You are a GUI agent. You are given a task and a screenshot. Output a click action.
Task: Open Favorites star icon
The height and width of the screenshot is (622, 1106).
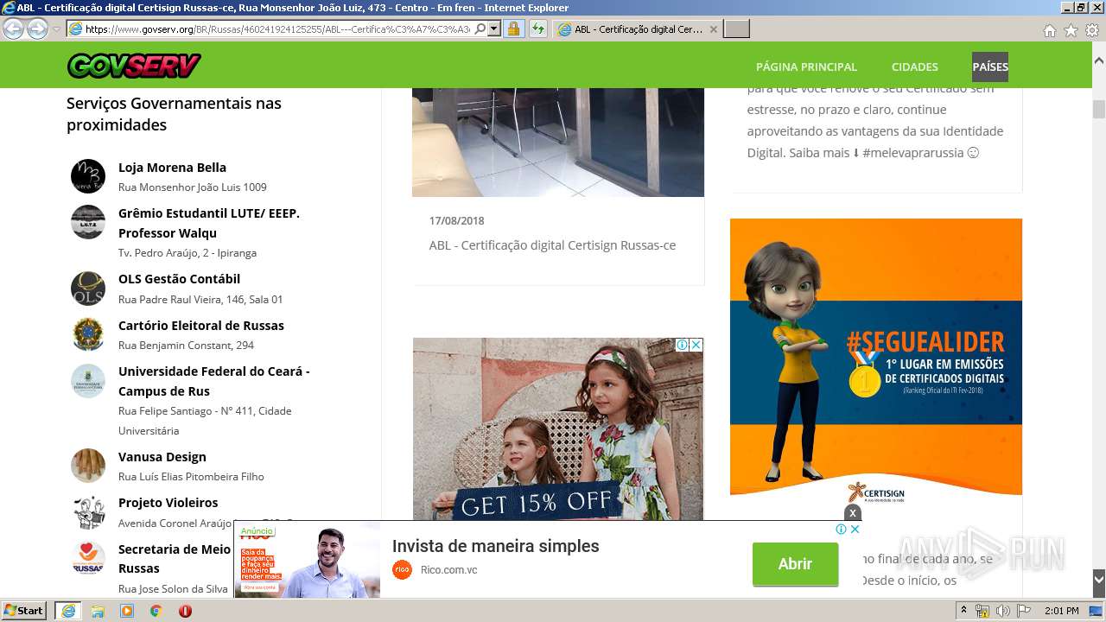point(1071,30)
